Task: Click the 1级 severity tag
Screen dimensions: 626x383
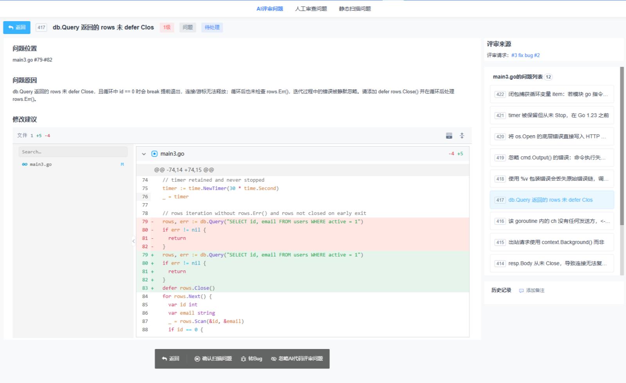Action: [x=167, y=27]
